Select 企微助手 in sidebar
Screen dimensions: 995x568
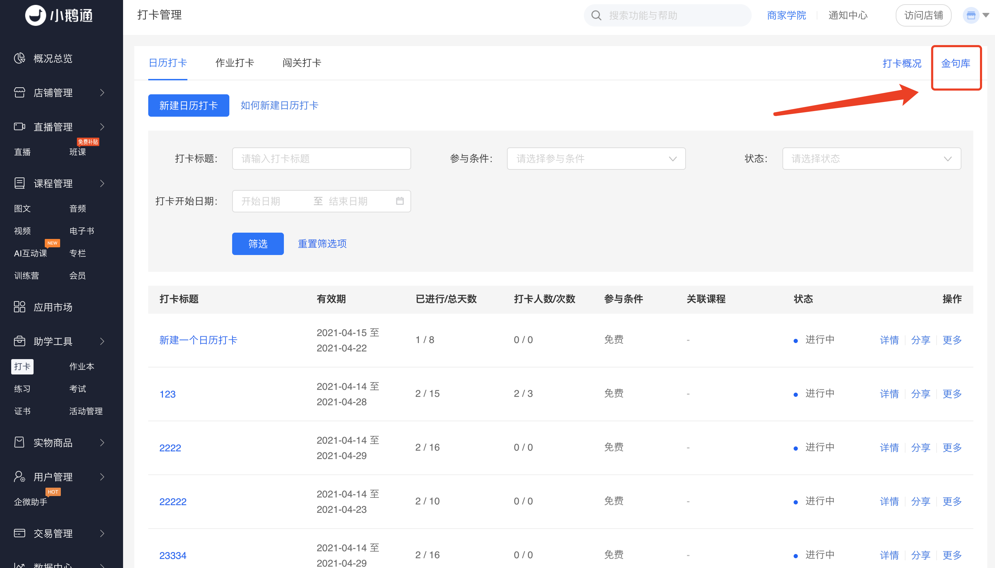coord(30,502)
